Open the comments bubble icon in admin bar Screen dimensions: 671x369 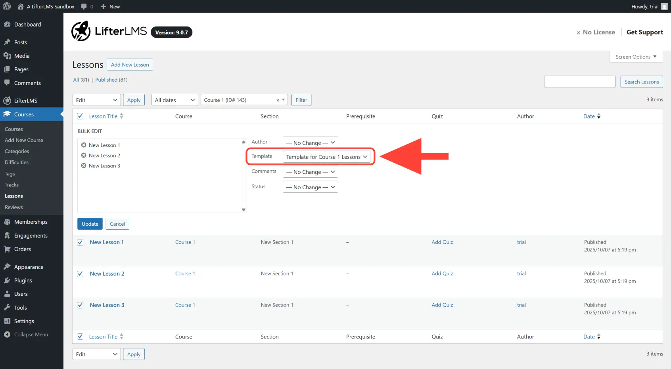[x=84, y=6]
